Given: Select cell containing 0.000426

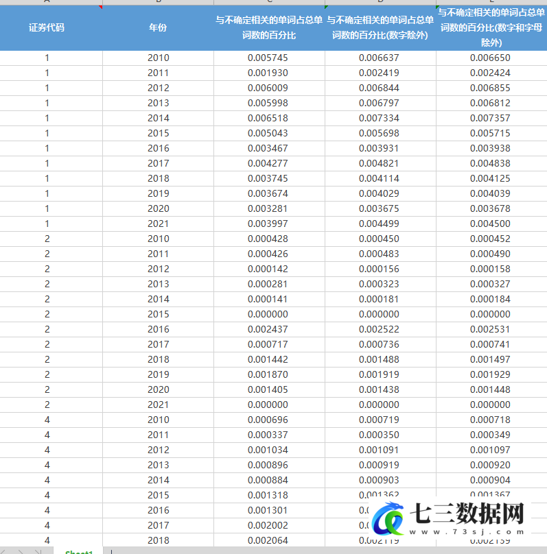Looking at the screenshot, I should [x=269, y=254].
